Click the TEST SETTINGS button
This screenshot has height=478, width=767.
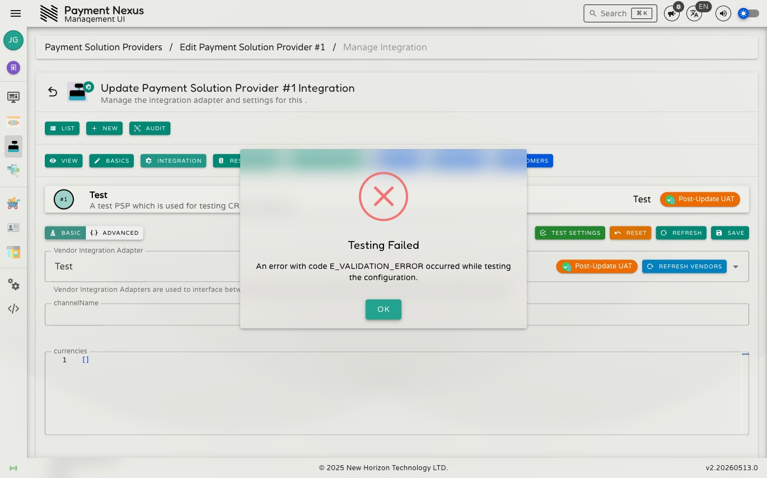tap(570, 233)
